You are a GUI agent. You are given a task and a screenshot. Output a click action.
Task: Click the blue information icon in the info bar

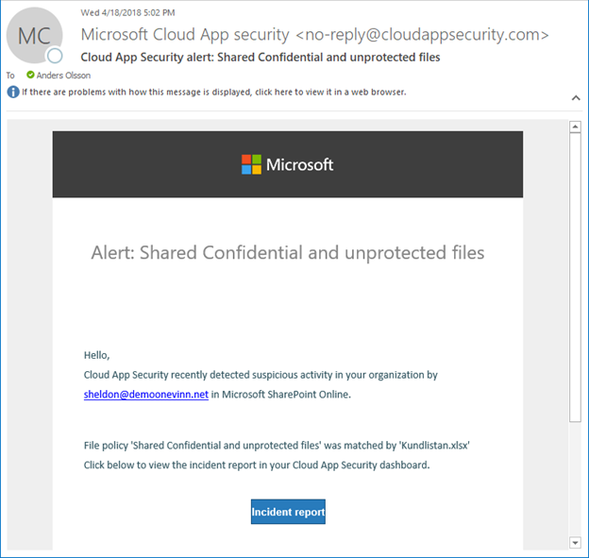(x=13, y=93)
